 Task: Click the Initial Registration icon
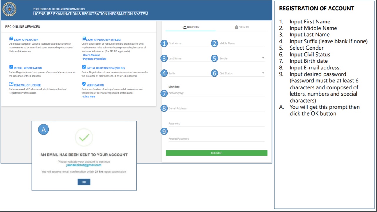pyautogui.click(x=11, y=67)
